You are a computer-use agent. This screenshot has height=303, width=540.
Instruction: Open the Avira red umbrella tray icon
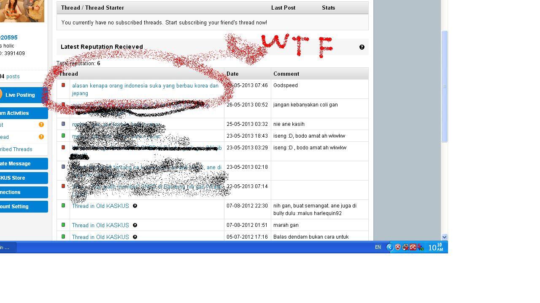coord(413,247)
